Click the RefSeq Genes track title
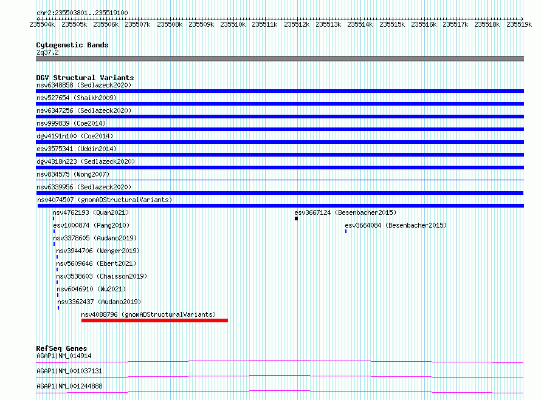The height and width of the screenshot is (400, 541). [x=61, y=348]
